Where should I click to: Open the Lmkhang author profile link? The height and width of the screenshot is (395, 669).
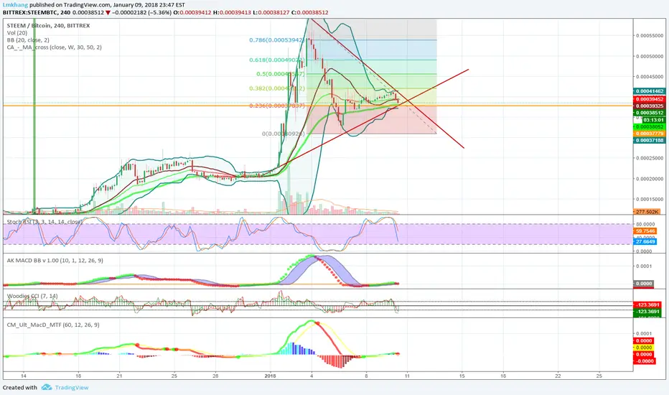15,5
